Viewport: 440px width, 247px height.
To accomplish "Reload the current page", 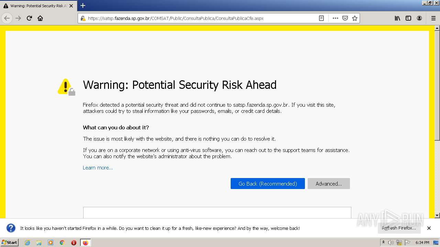I will pos(29,18).
